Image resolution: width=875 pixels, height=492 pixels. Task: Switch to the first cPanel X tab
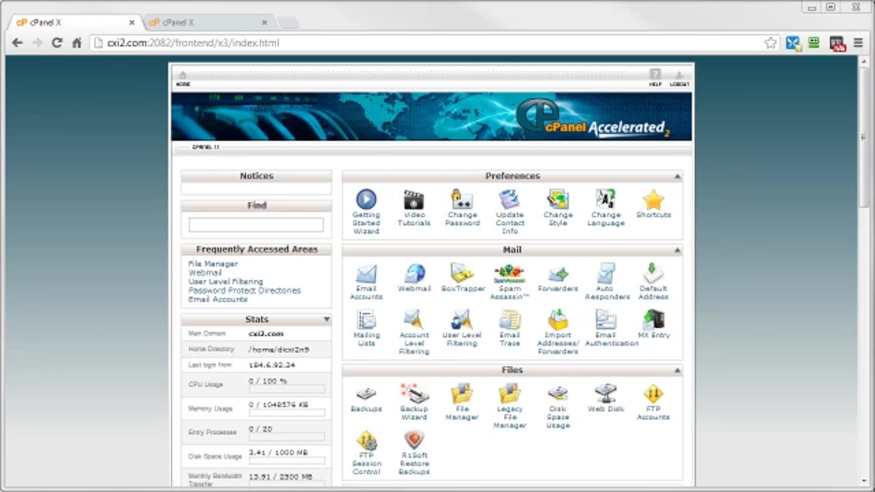pos(74,22)
